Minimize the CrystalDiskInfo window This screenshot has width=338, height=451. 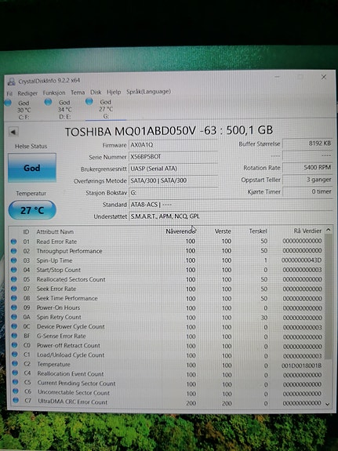pos(277,77)
